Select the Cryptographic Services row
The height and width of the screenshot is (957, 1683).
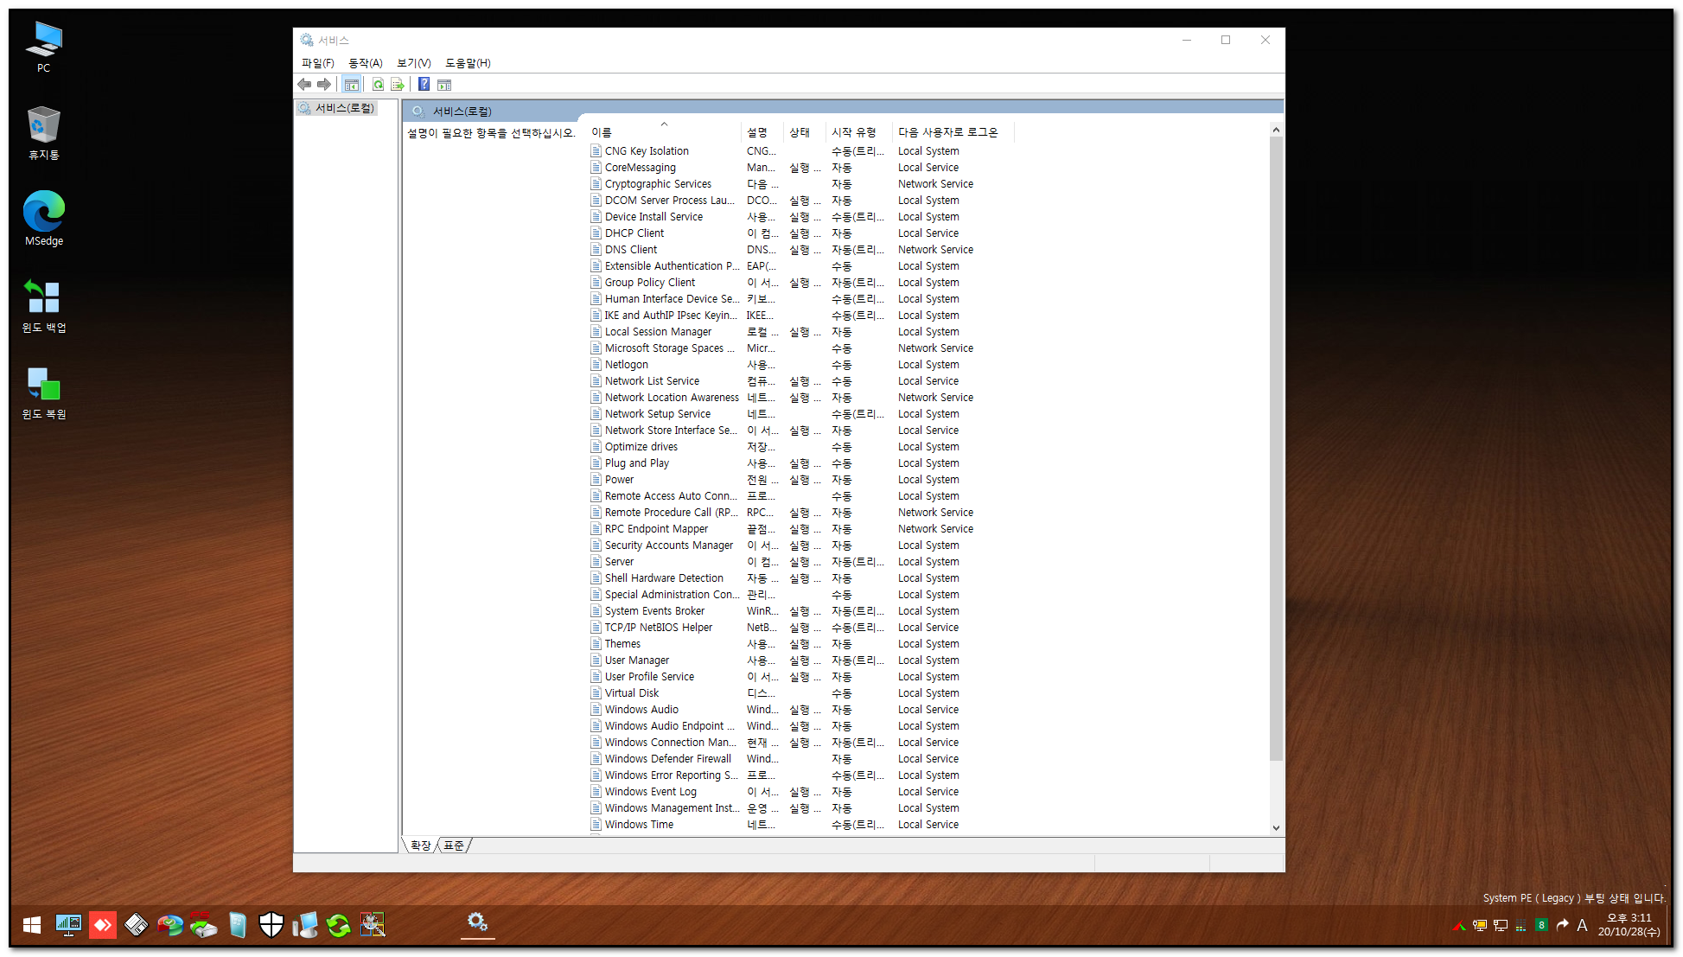click(800, 184)
